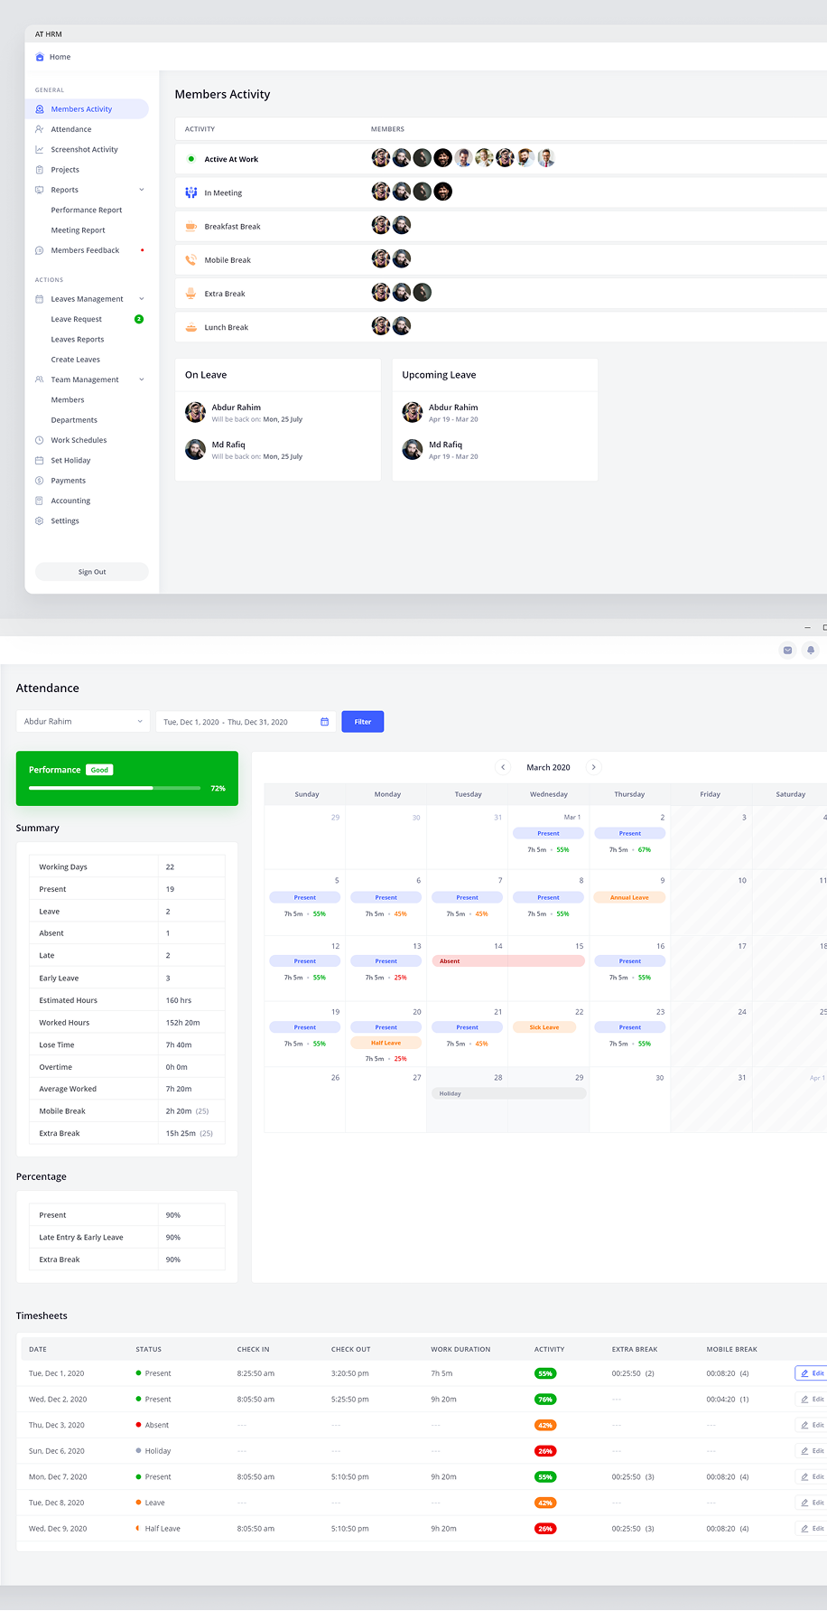Go to previous month in calendar
The width and height of the screenshot is (827, 1611).
(x=503, y=767)
